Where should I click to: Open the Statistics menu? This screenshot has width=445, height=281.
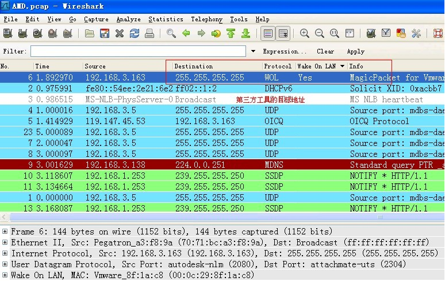click(166, 20)
